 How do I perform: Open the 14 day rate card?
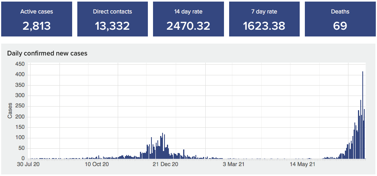pos(188,19)
